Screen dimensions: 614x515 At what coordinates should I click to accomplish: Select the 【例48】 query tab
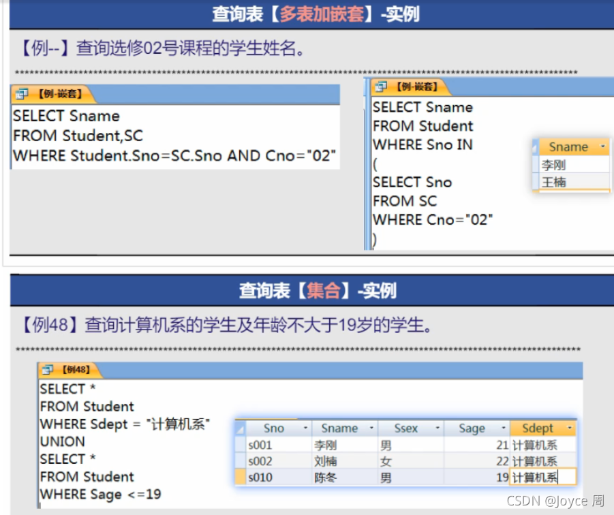tap(70, 370)
